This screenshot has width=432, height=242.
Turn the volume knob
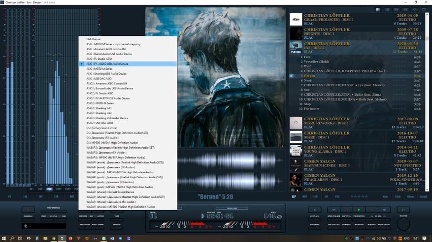[403, 224]
